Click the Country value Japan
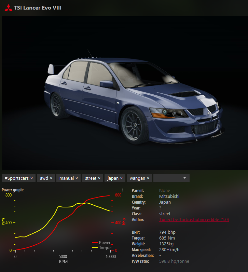The width and height of the screenshot is (248, 272). [165, 202]
